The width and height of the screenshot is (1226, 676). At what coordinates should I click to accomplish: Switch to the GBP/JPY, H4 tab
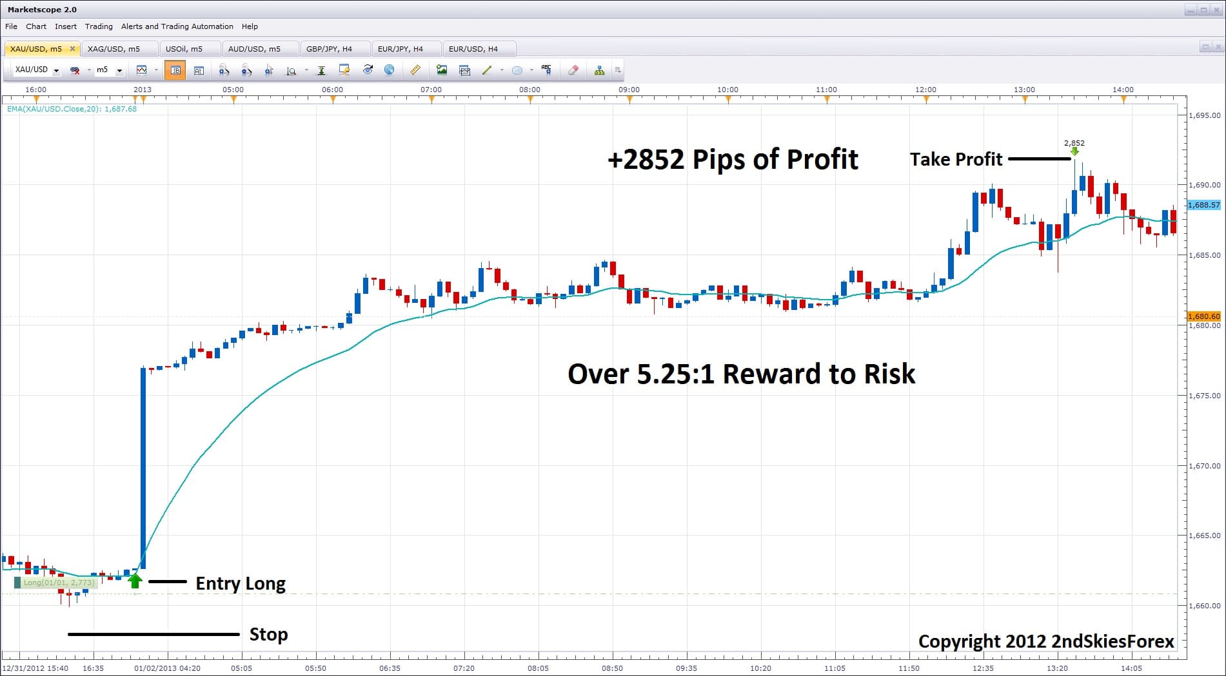(x=335, y=49)
